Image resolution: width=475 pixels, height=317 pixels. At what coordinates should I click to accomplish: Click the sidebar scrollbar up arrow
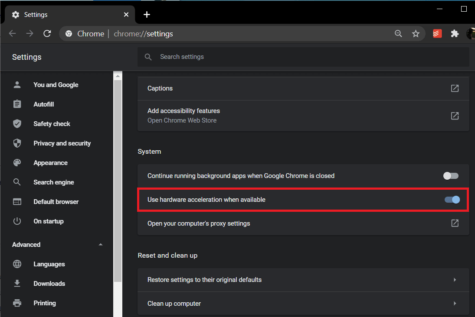click(118, 76)
